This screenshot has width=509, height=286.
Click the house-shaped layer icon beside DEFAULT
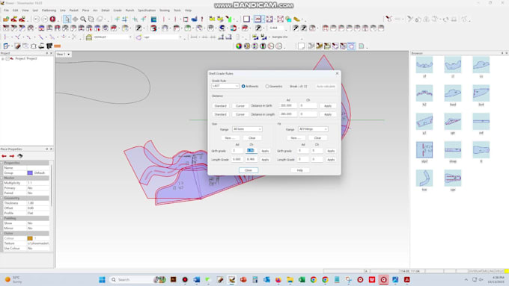[x=89, y=37]
